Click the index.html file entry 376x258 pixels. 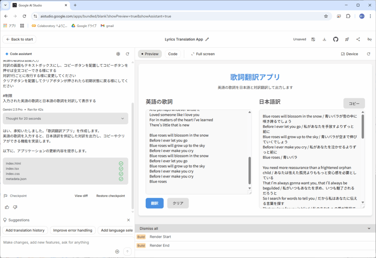pyautogui.click(x=14, y=164)
